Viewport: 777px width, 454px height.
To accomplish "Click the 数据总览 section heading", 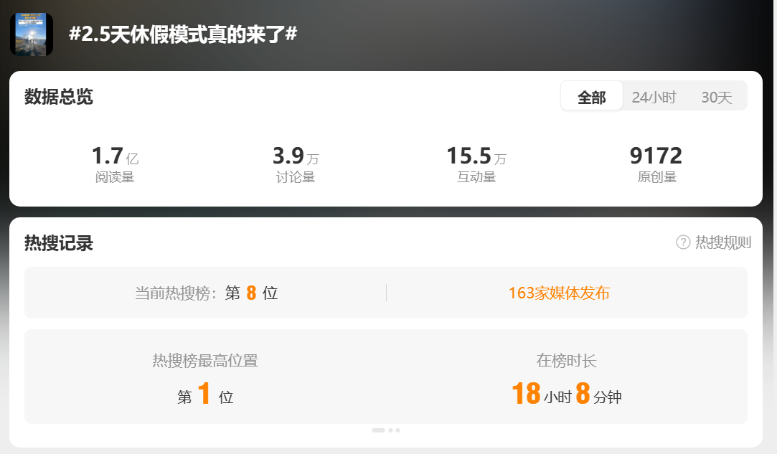I will coord(59,96).
